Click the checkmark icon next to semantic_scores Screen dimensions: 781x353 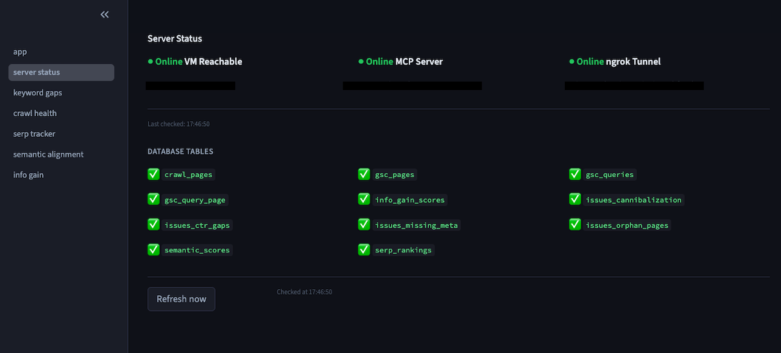coord(153,249)
